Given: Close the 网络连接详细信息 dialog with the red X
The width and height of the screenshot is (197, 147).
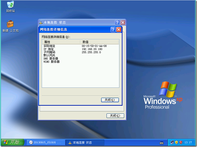Looking at the screenshot, I should click(119, 30).
